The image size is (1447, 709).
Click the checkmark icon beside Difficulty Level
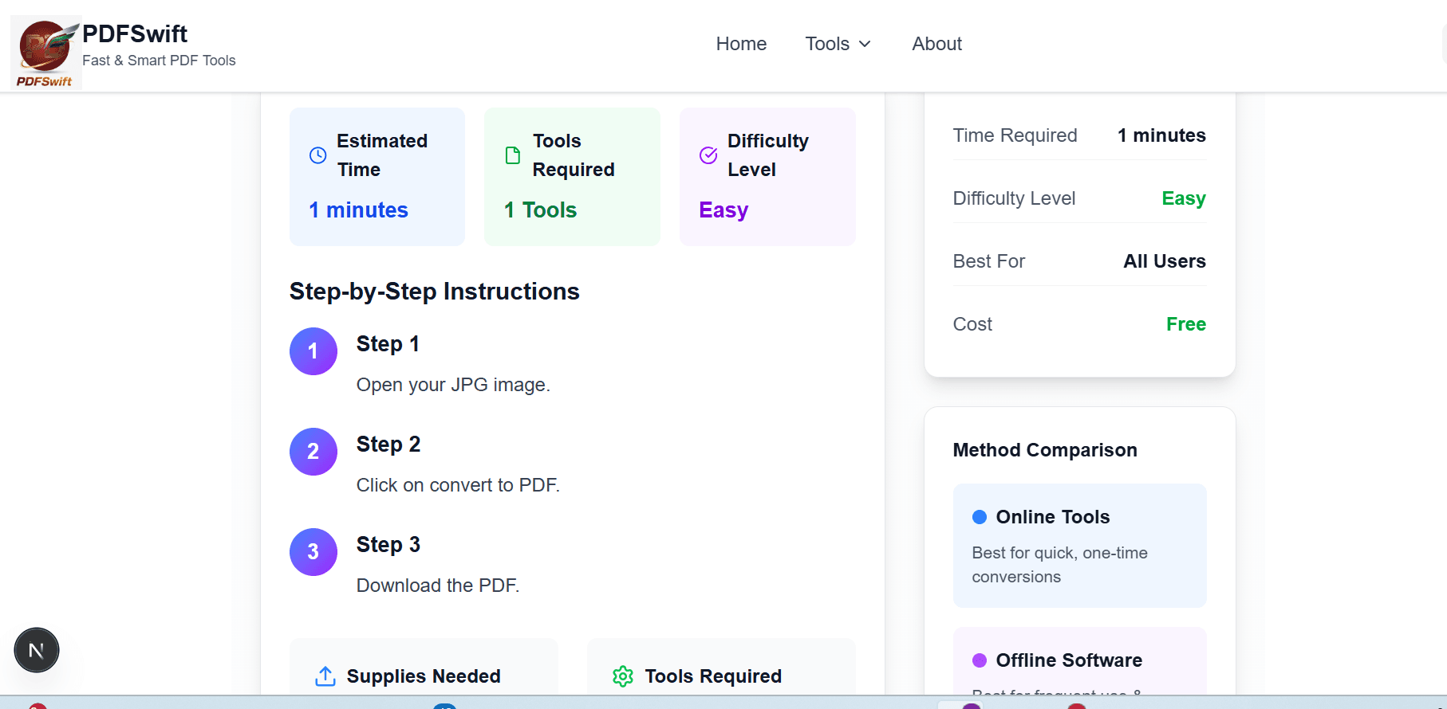pos(708,155)
